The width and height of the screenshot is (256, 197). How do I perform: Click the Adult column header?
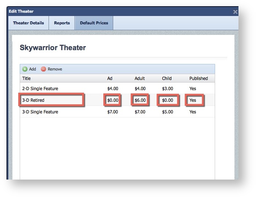[140, 78]
